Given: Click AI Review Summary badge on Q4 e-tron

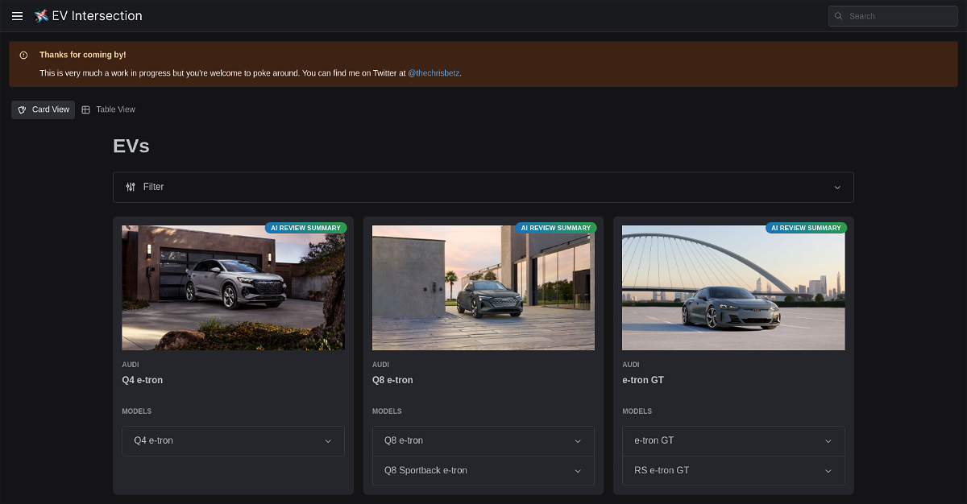Looking at the screenshot, I should coord(305,228).
